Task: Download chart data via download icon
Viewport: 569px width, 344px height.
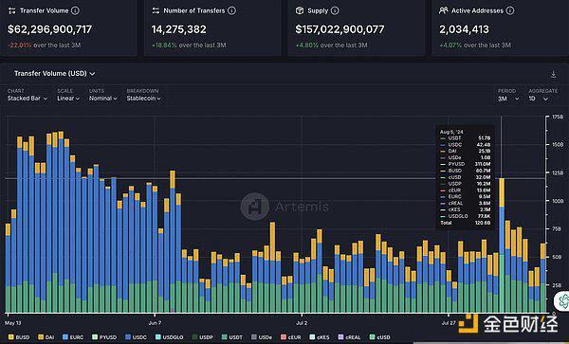Action: click(553, 74)
